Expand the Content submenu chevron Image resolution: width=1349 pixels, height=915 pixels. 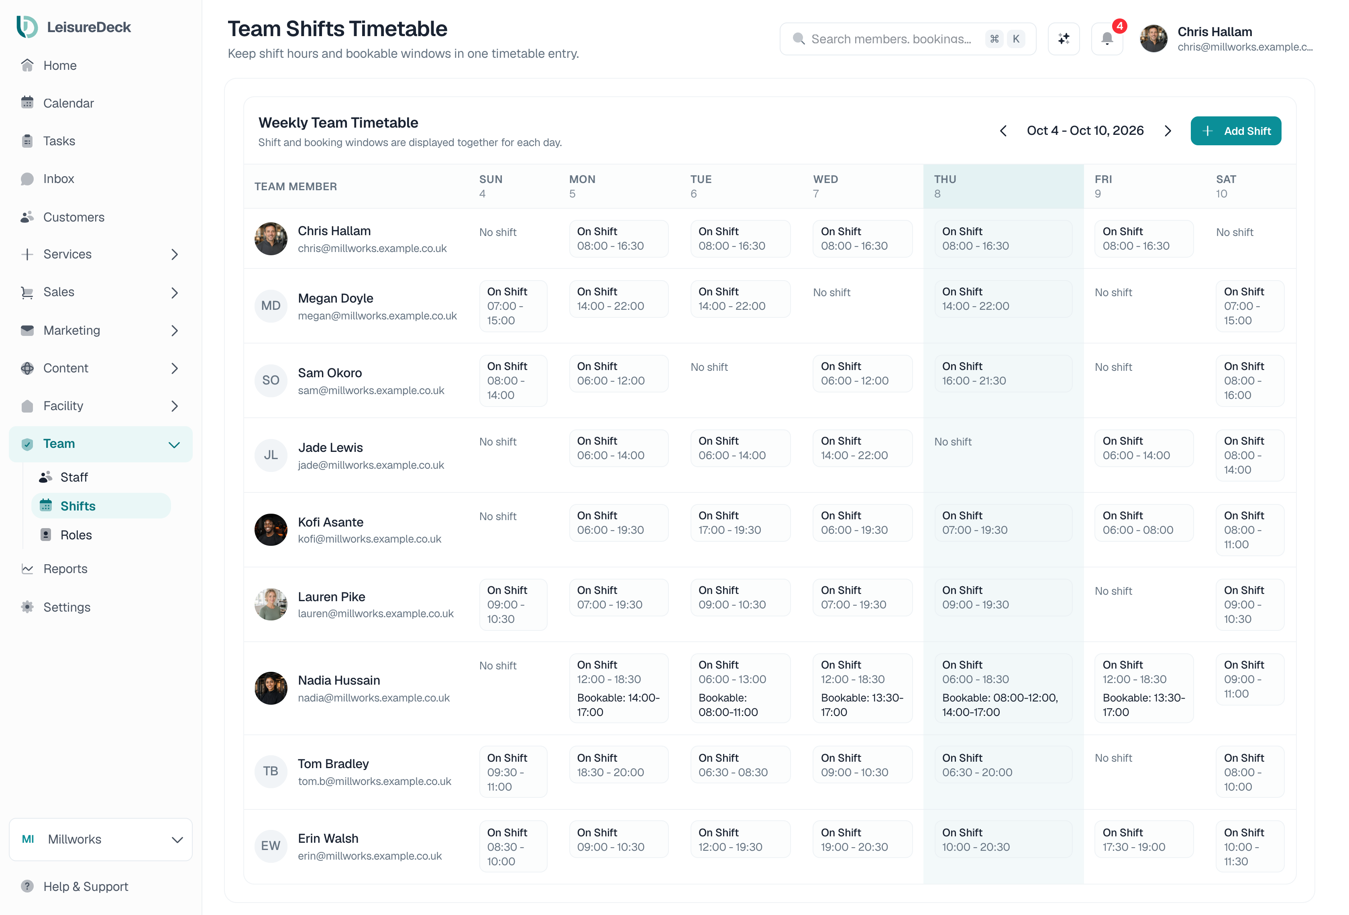point(175,368)
